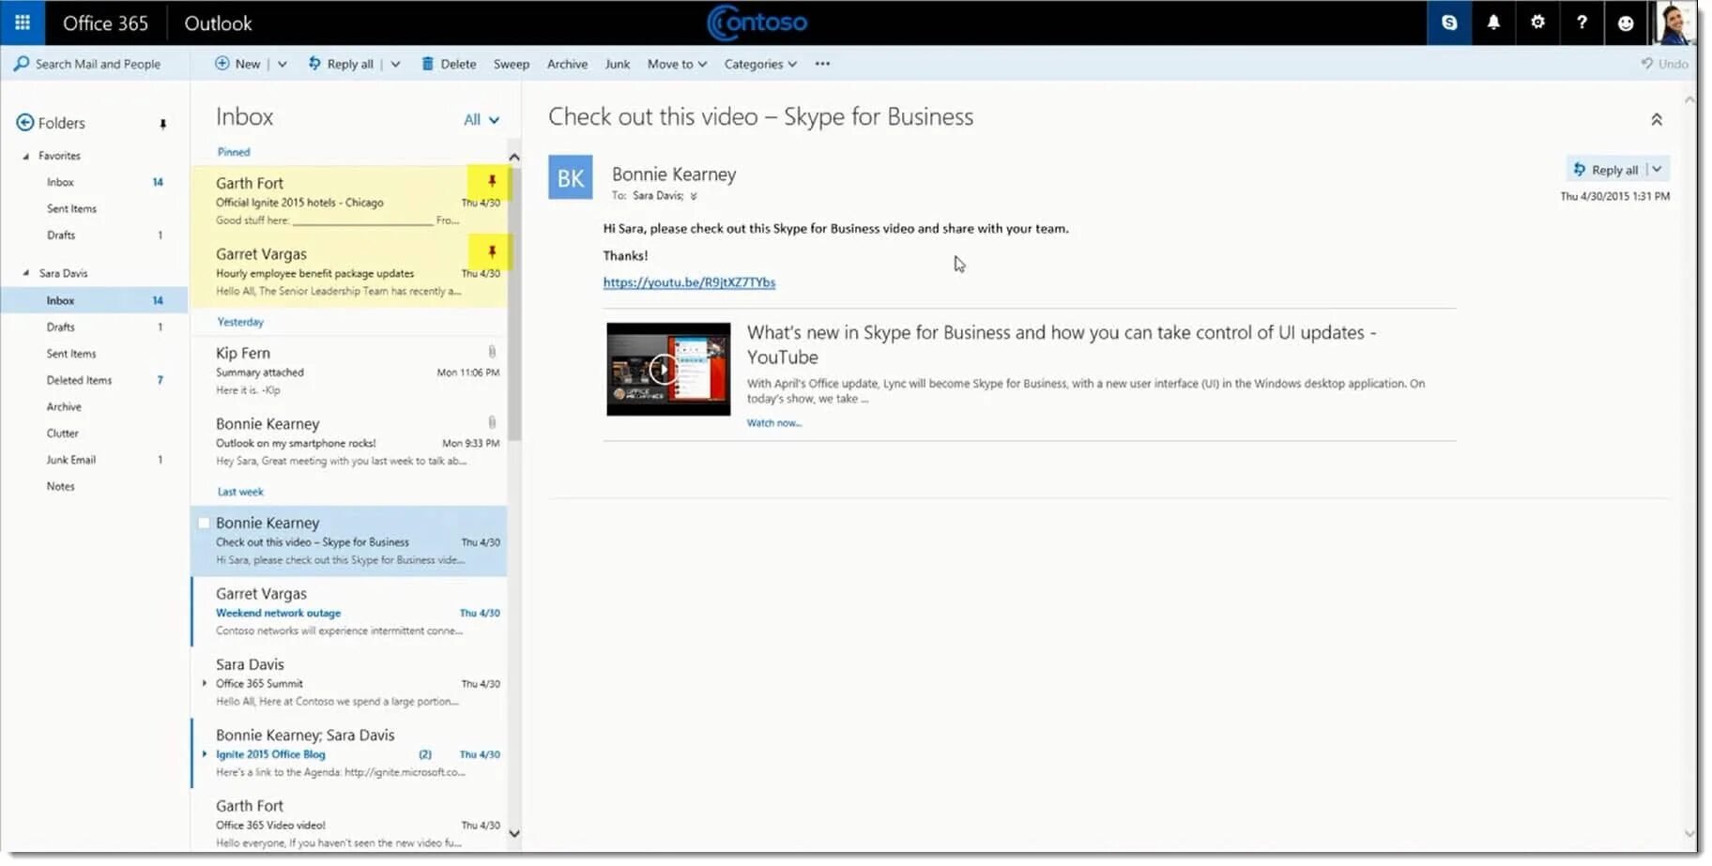This screenshot has width=1712, height=866.
Task: Expand the Office 365 Summit conversation
Action: tap(205, 683)
